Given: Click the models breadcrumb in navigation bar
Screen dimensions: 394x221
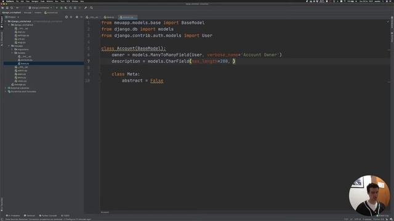Looking at the screenshot, I should (38, 12).
